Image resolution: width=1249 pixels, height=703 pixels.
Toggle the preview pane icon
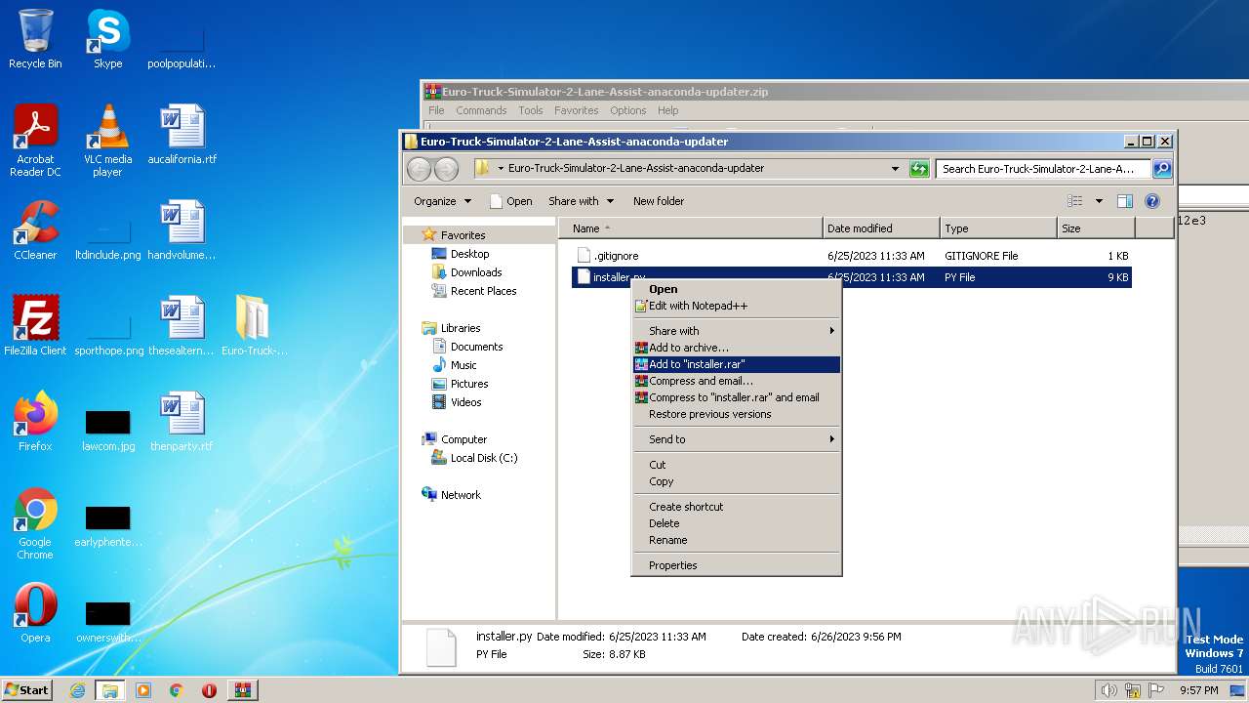pos(1124,201)
